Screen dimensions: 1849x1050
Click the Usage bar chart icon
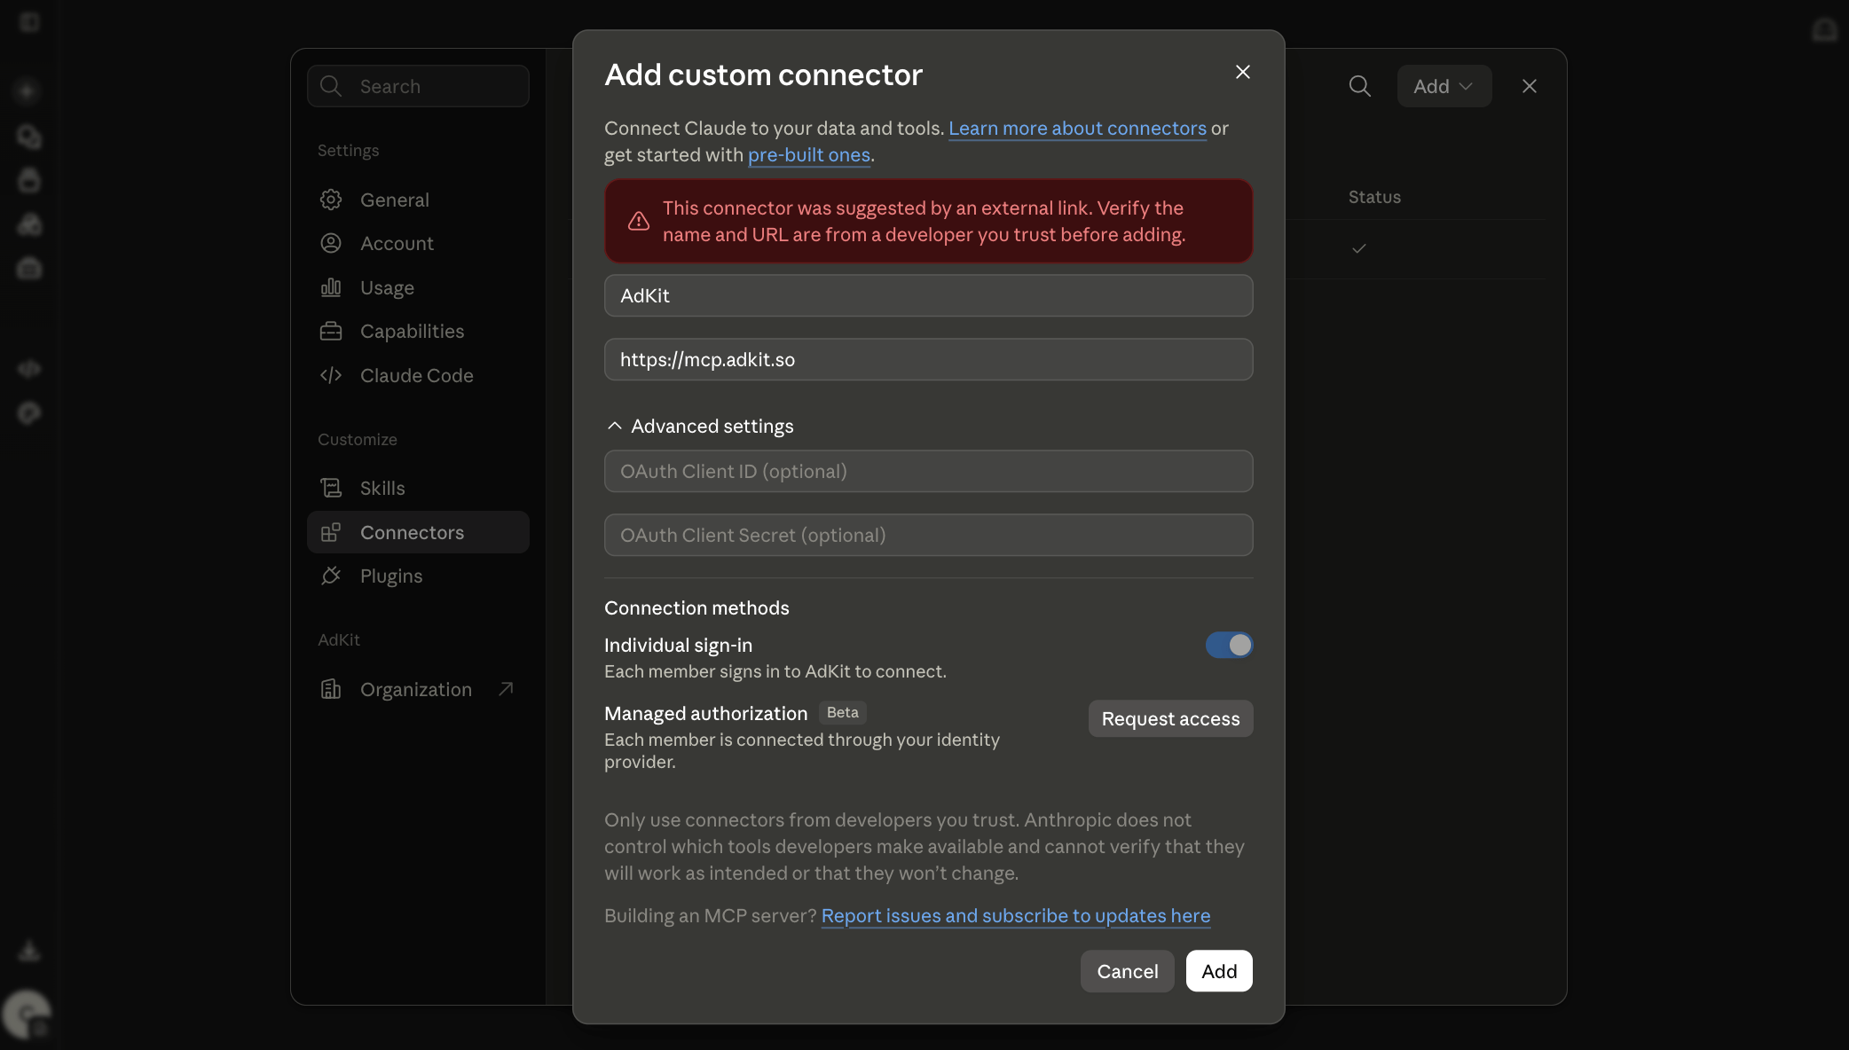[x=331, y=287]
